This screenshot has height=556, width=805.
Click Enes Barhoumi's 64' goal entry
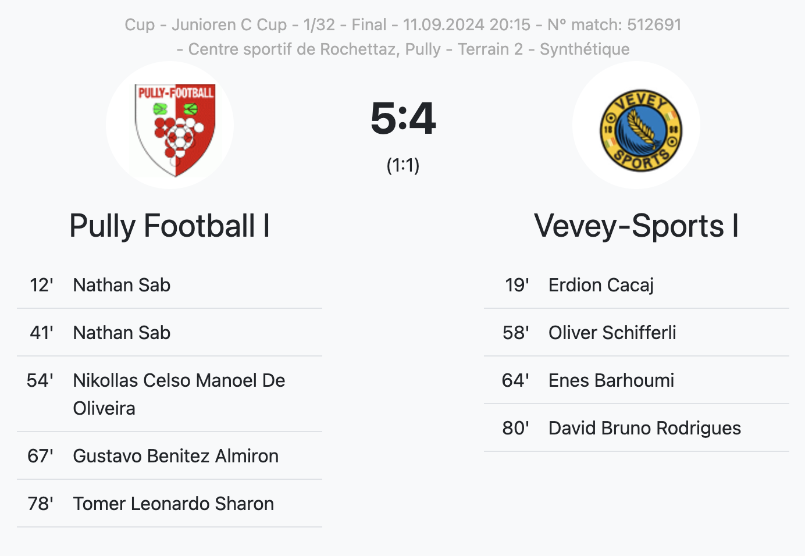[x=636, y=380]
